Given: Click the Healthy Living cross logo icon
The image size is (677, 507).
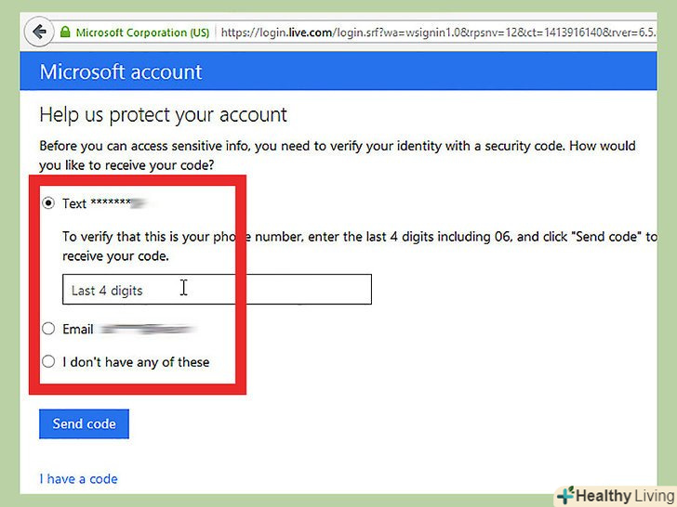Looking at the screenshot, I should tap(566, 495).
